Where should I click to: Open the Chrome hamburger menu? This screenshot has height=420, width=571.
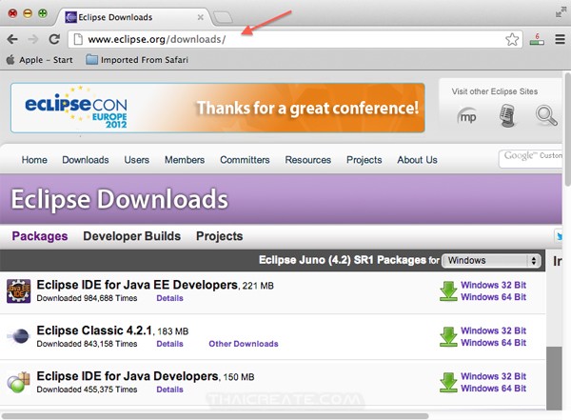pos(561,39)
